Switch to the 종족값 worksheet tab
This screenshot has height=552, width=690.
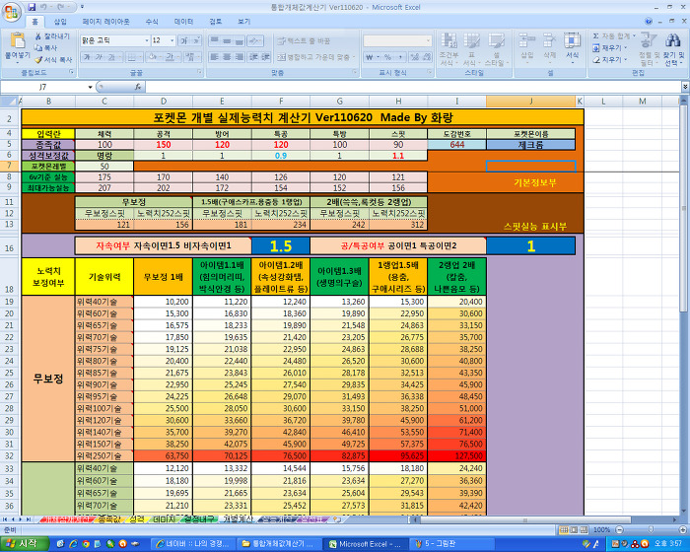[109, 518]
